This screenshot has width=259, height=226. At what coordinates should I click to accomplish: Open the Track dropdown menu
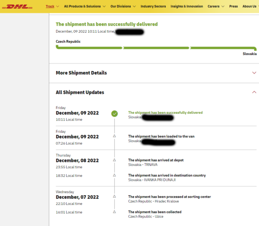[x=52, y=6]
